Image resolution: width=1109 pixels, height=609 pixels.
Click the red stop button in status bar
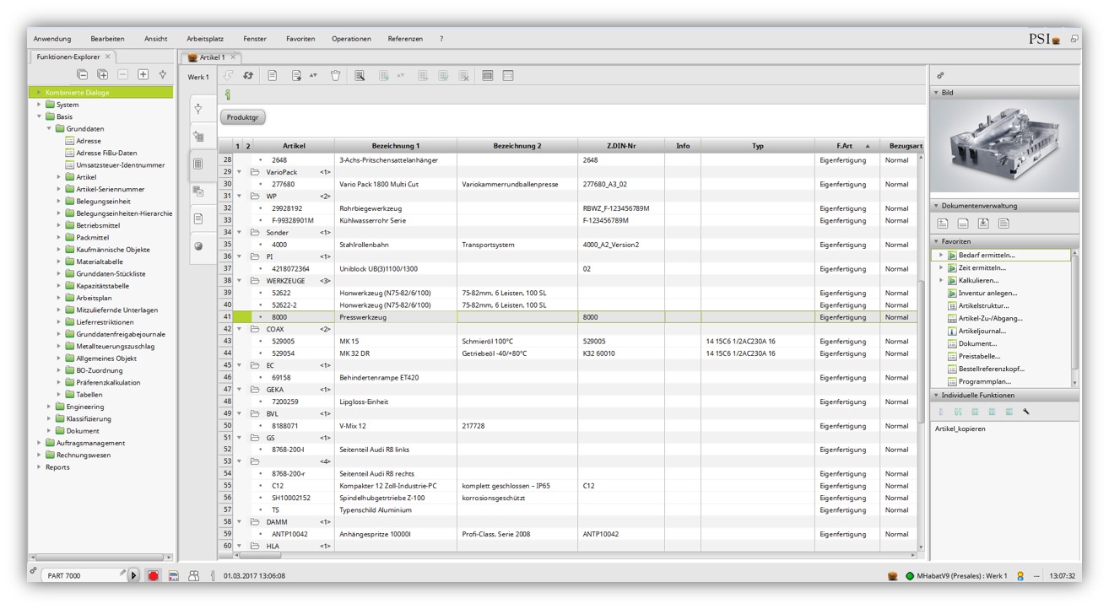pos(154,575)
